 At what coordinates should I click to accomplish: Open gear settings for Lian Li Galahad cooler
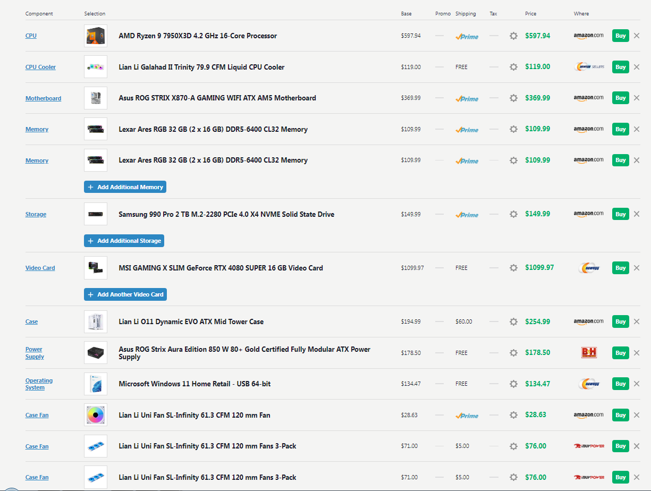click(x=513, y=67)
